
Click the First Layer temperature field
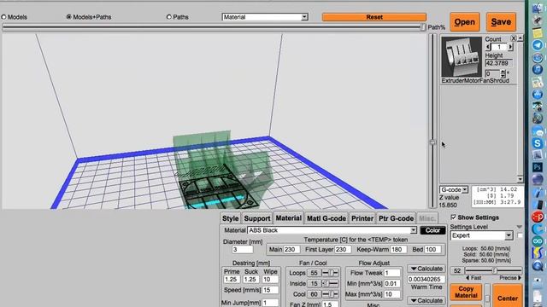(x=343, y=249)
